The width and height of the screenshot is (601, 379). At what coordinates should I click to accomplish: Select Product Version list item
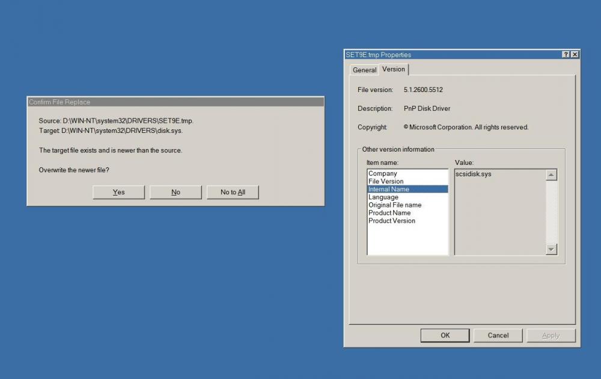(392, 220)
